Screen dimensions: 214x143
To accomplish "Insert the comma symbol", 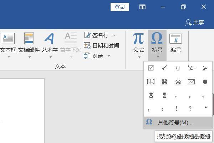I will (176, 97).
